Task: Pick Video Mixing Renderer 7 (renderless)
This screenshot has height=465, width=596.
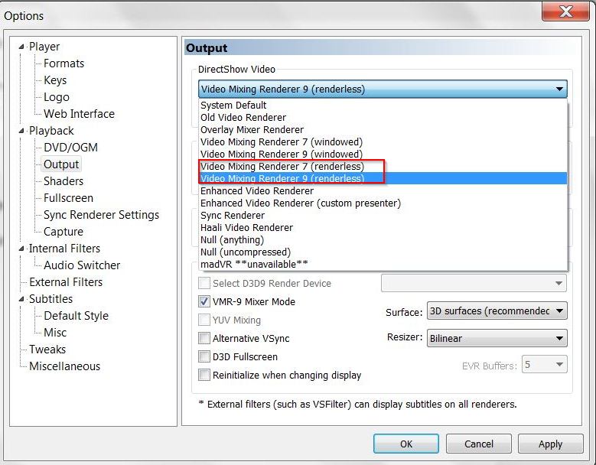Action: tap(383, 166)
